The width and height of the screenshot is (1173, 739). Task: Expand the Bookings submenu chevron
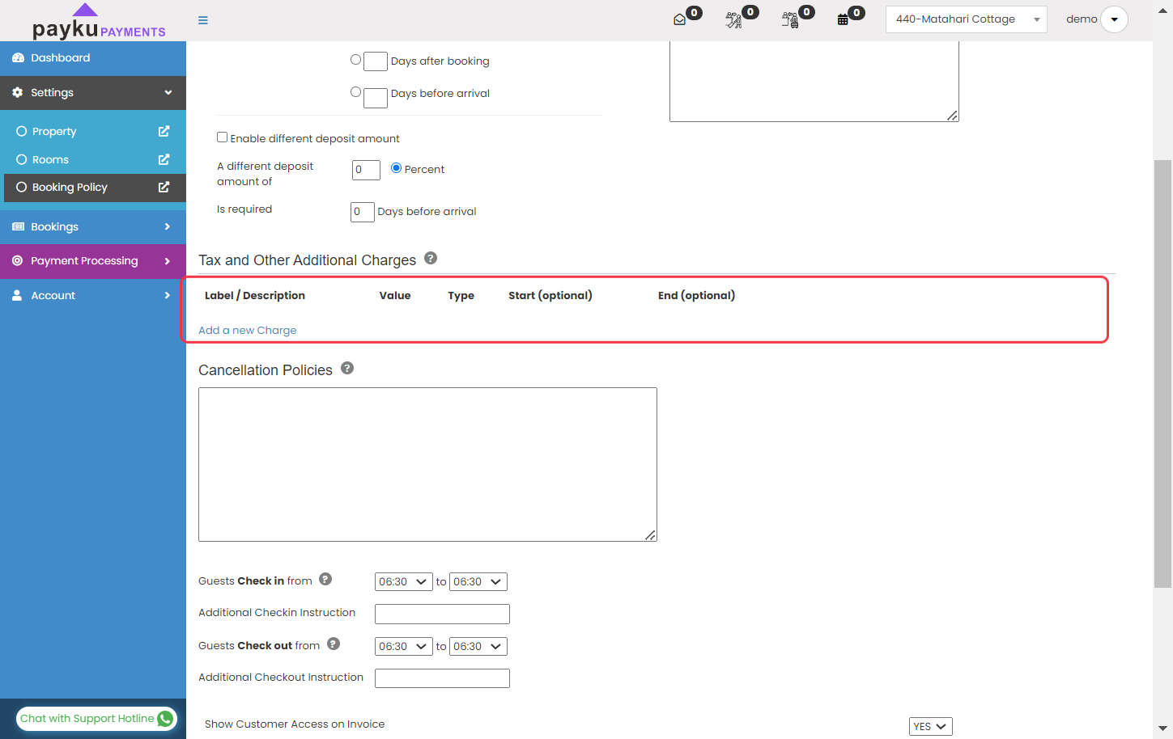point(168,227)
